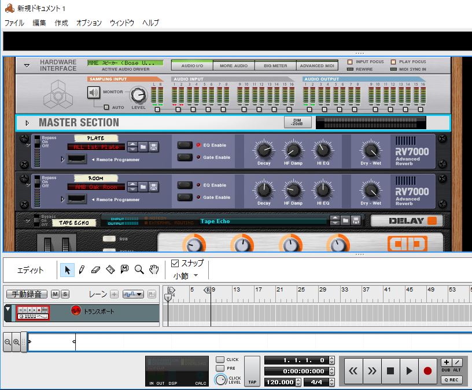Toggle AUTO checkbox in sampling input
Viewport: 472px width, 390px height.
106,107
